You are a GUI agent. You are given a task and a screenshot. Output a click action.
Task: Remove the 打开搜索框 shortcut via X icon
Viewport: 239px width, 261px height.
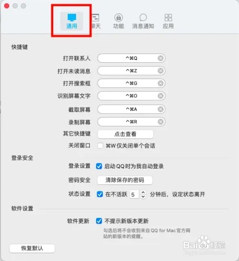161,83
